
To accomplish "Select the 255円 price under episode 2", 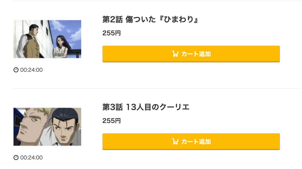I will pyautogui.click(x=111, y=33).
